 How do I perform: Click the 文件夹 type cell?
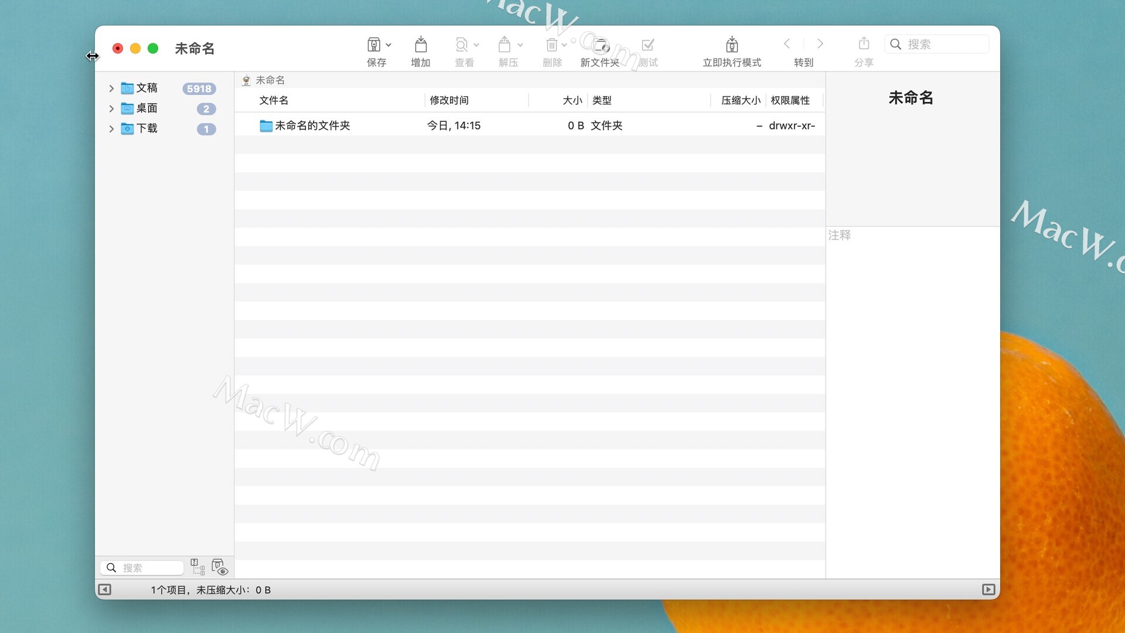[x=606, y=125]
